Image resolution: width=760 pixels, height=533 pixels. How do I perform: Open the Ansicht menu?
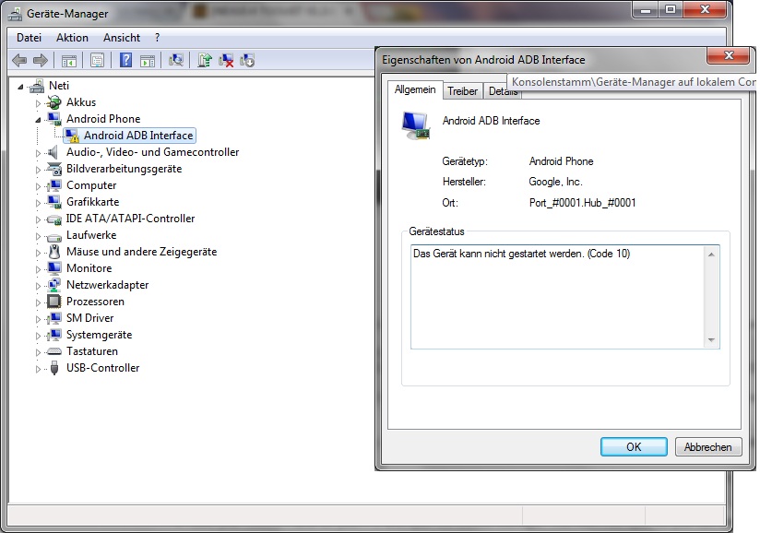[122, 38]
